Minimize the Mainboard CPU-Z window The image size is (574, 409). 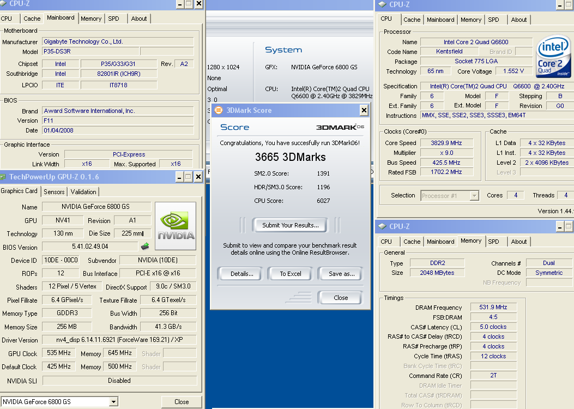180,4
